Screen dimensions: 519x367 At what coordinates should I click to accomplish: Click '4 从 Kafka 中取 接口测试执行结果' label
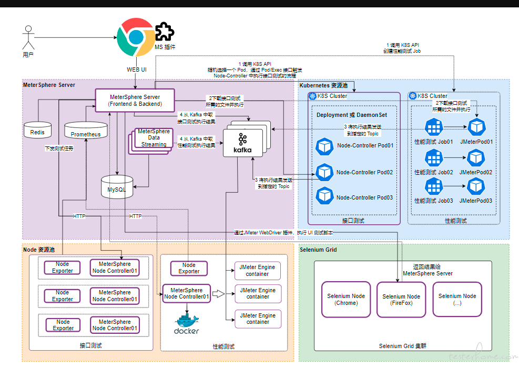click(x=196, y=118)
